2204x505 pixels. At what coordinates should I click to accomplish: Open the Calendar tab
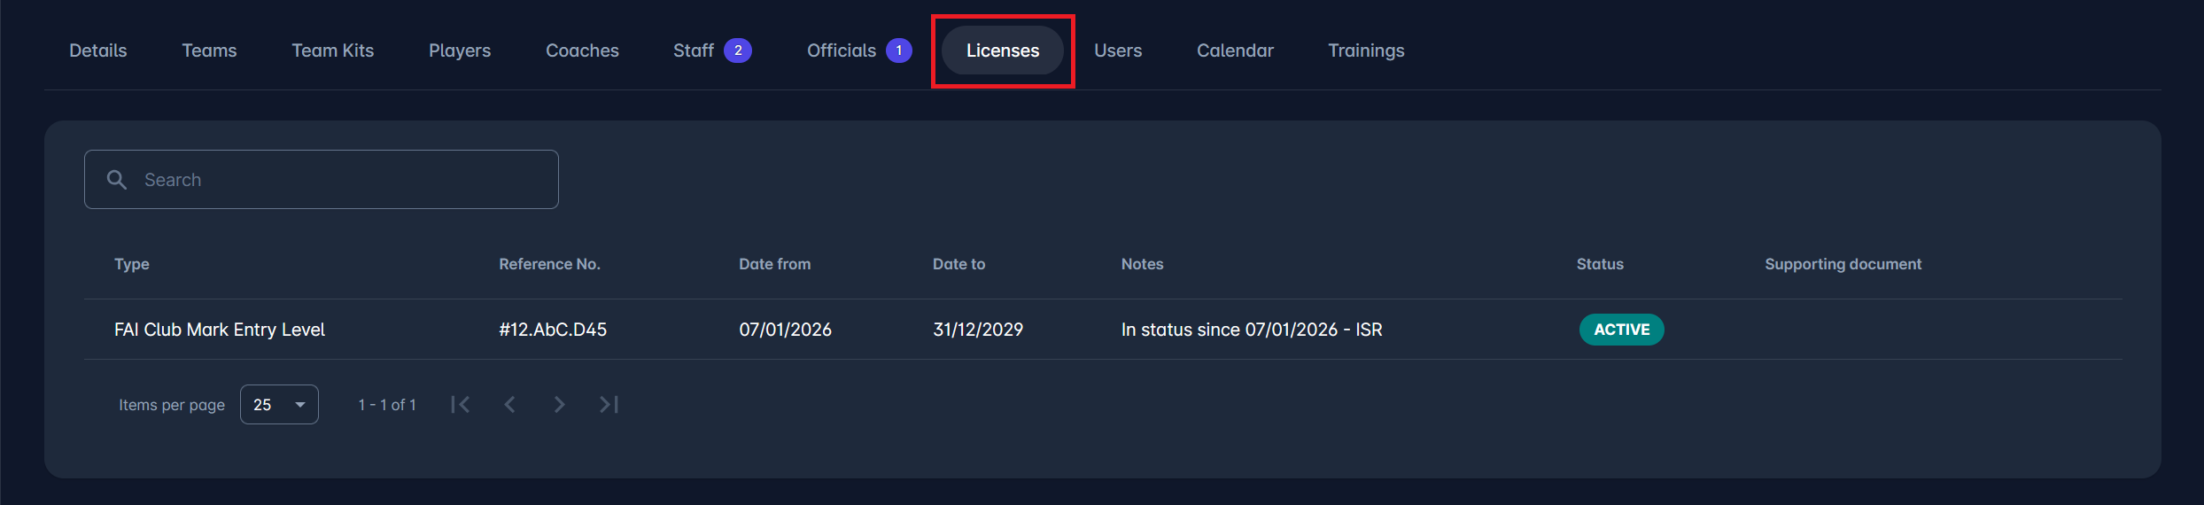(x=1235, y=50)
